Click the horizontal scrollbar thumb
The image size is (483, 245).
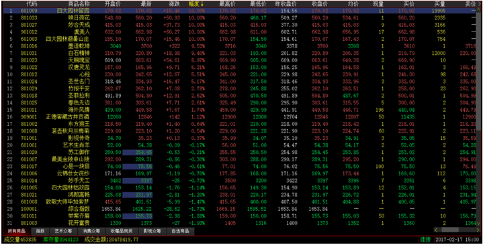pyautogui.click(x=450, y=230)
